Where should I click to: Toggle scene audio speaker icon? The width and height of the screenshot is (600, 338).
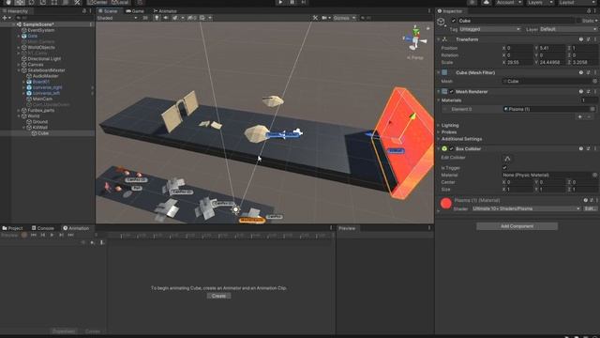pos(166,18)
